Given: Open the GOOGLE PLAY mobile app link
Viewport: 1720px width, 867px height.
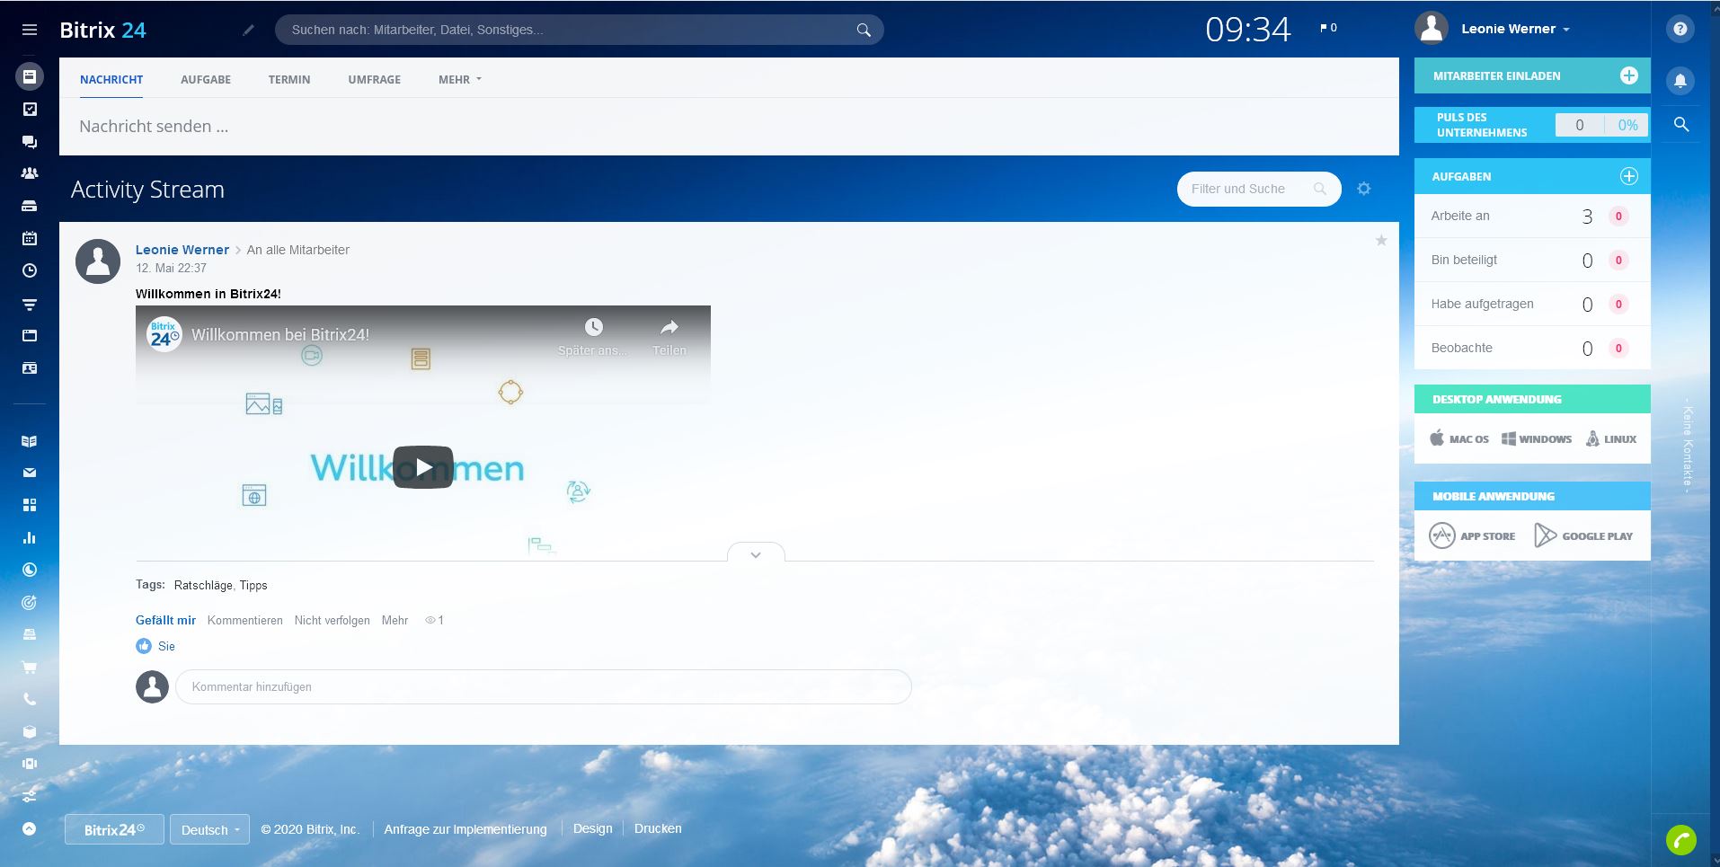Looking at the screenshot, I should pyautogui.click(x=1583, y=535).
